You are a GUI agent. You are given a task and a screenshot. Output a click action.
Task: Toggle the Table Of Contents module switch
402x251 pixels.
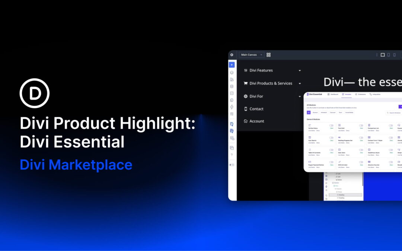point(332,150)
